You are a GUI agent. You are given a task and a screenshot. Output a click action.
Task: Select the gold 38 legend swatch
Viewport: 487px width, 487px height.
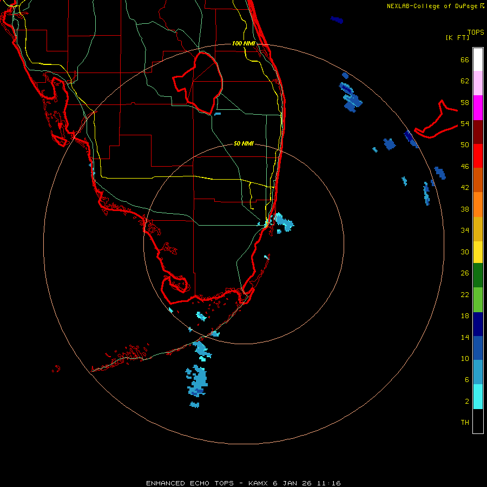point(478,229)
